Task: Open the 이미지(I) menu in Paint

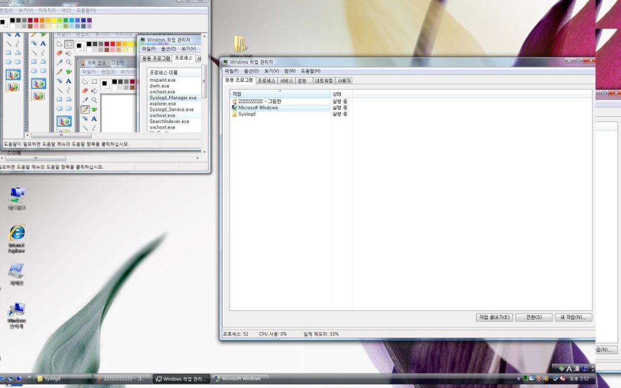Action: 47,10
